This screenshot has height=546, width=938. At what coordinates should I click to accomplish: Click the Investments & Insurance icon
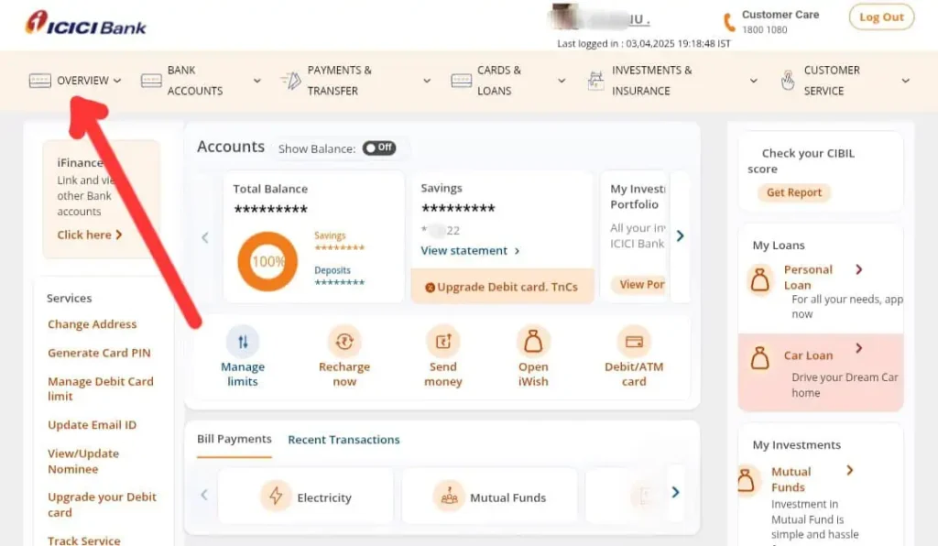click(x=595, y=81)
